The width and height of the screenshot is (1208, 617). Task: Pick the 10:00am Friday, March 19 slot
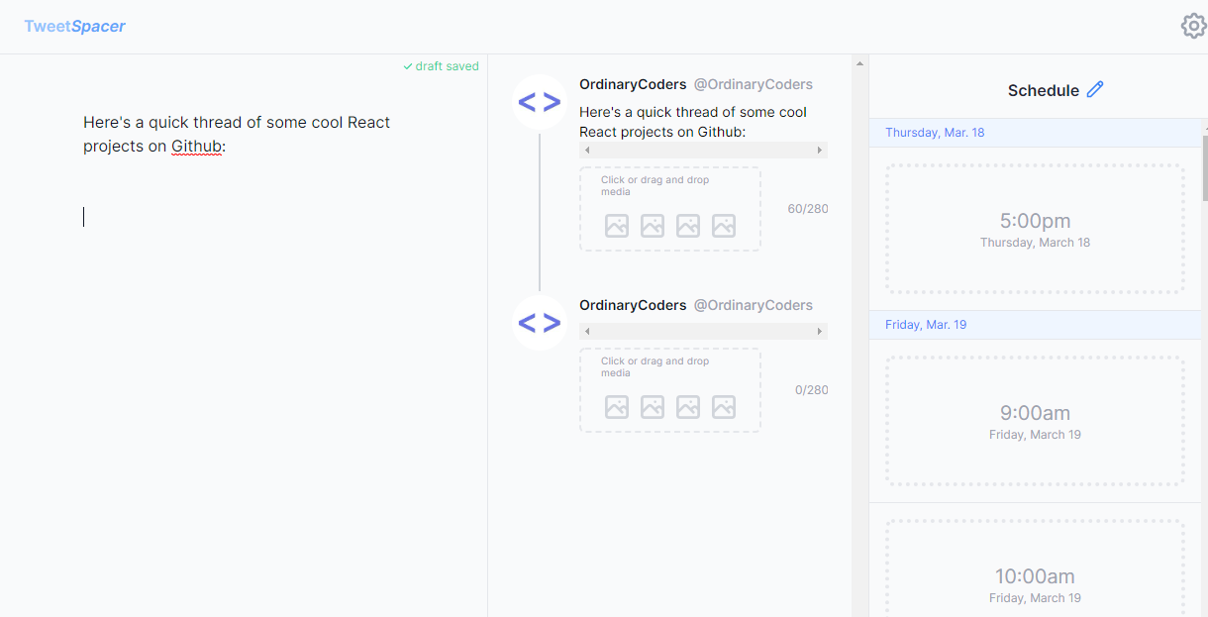(x=1035, y=567)
